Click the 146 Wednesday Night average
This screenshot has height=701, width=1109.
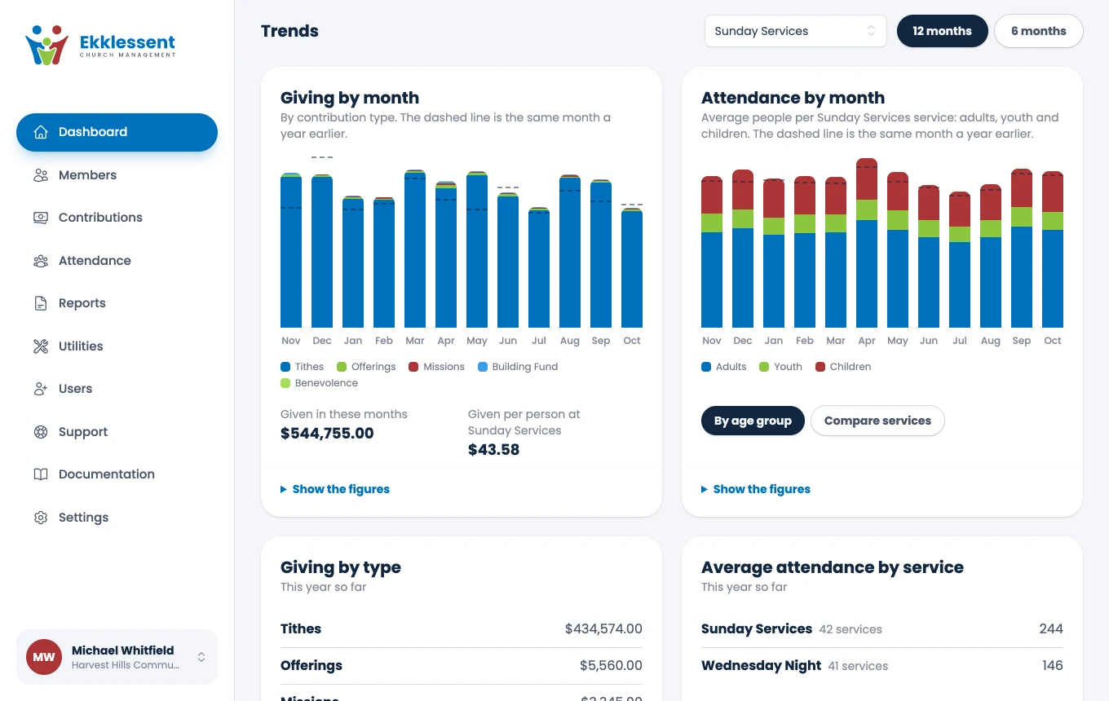(1052, 666)
